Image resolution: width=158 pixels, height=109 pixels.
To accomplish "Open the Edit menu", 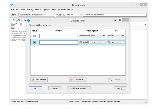I will [18, 9].
